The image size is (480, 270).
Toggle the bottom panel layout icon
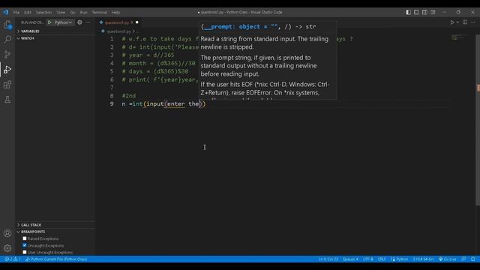pos(417,12)
